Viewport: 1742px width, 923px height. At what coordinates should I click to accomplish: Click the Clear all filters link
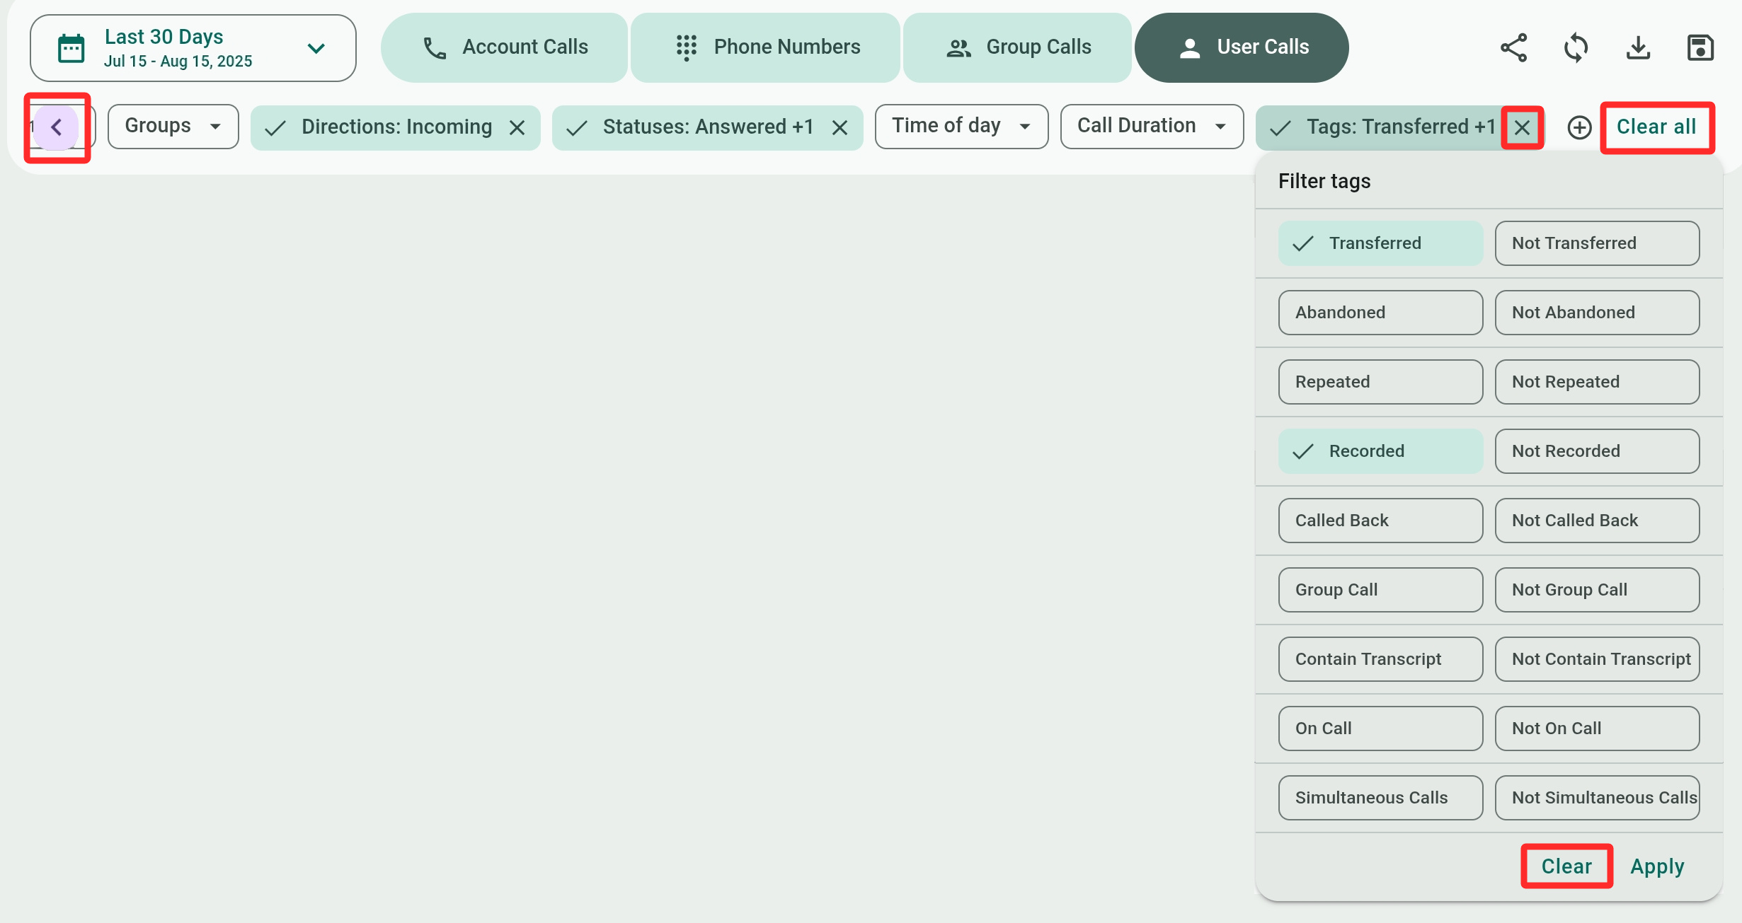click(x=1656, y=127)
